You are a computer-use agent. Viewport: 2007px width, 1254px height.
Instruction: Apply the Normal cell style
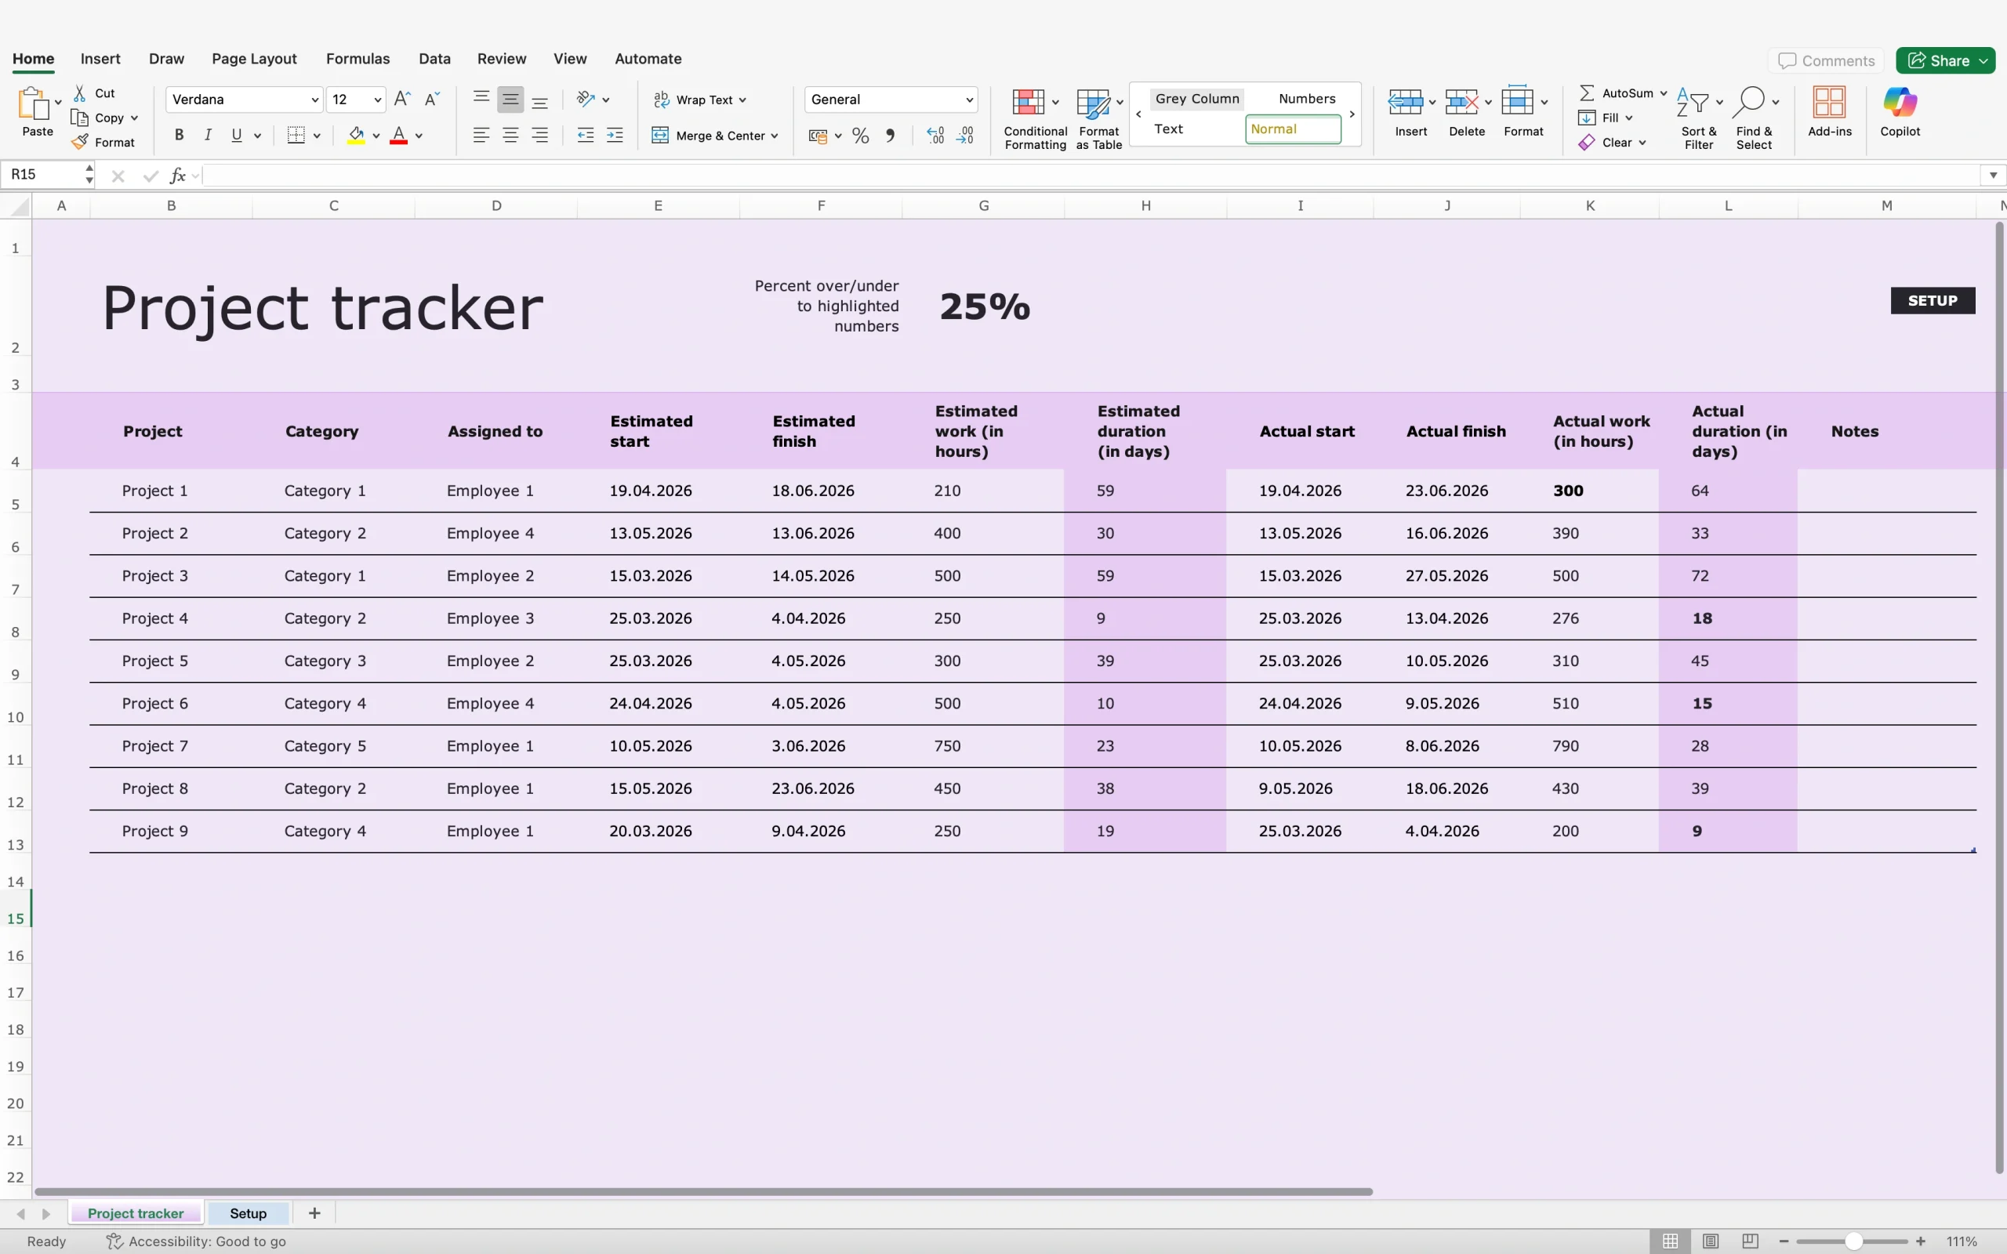point(1292,129)
